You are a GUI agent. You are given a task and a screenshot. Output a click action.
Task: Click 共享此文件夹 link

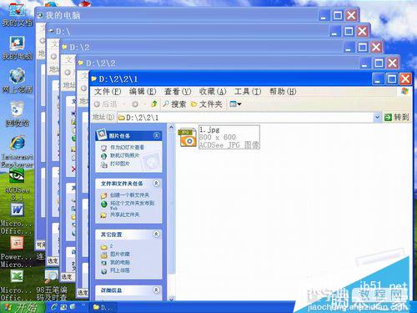(124, 215)
